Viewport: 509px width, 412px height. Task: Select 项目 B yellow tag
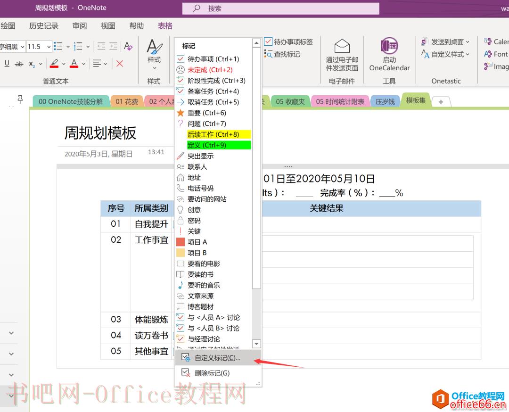point(213,253)
